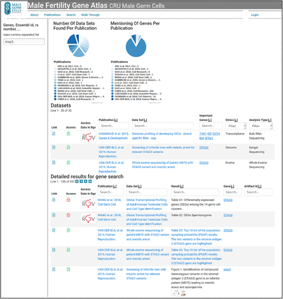The image size is (283, 299).
Task: Open document link icon in Figure 1 result row
Action: (54, 269)
